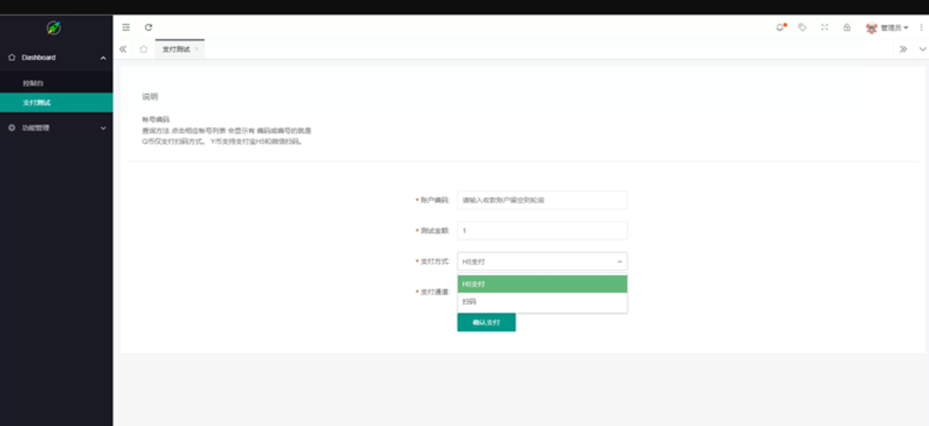Expand the 功能管理 sidebar menu
929x426 pixels.
click(56, 128)
